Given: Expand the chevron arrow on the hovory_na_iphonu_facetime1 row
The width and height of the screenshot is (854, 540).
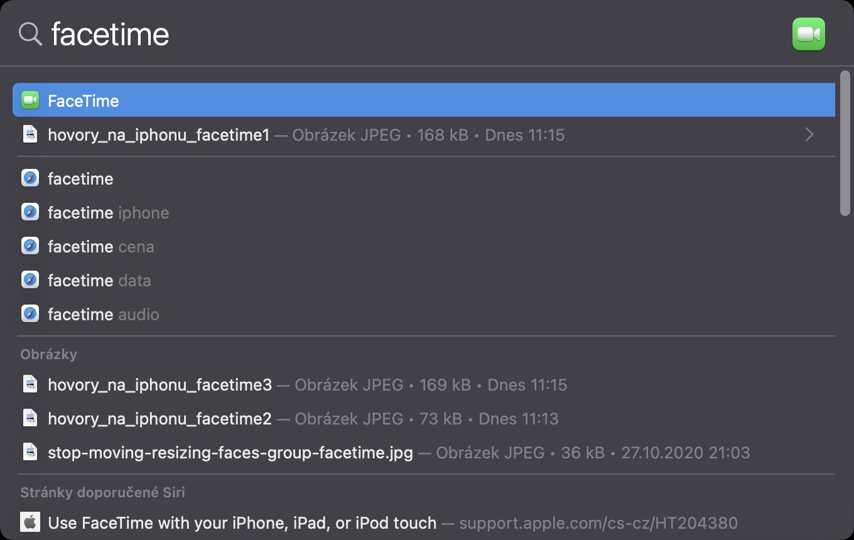Looking at the screenshot, I should 809,134.
